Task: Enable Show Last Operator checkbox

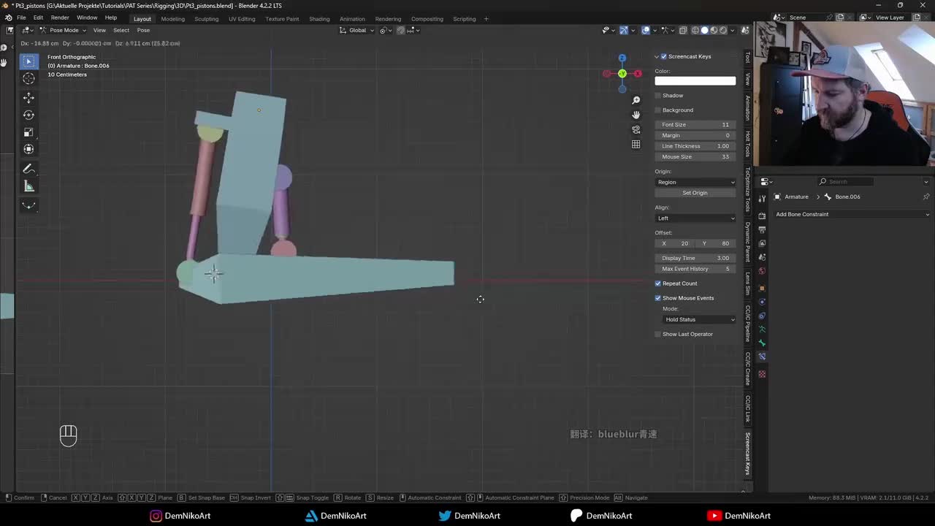Action: pos(658,334)
